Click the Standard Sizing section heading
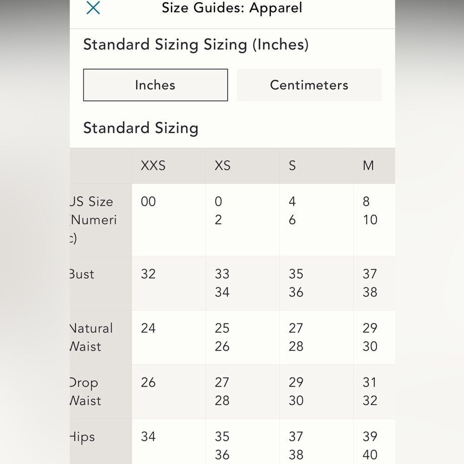Image resolution: width=464 pixels, height=464 pixels. [x=141, y=128]
